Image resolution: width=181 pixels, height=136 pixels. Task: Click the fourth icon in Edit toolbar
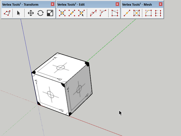(93, 13)
